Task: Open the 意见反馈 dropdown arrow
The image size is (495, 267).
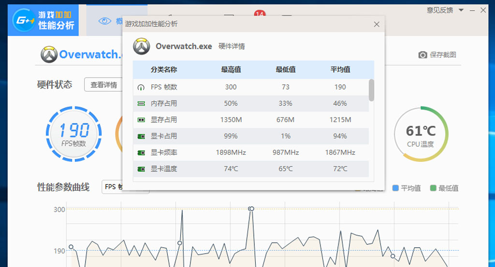Action: pos(461,10)
